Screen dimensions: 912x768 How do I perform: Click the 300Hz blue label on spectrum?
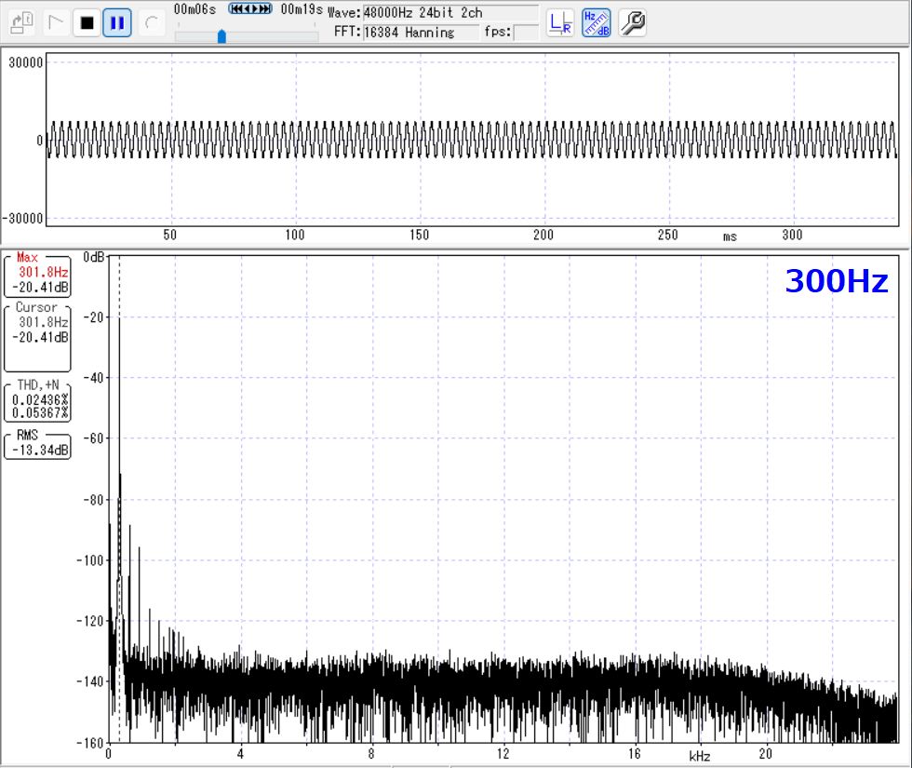point(836,281)
